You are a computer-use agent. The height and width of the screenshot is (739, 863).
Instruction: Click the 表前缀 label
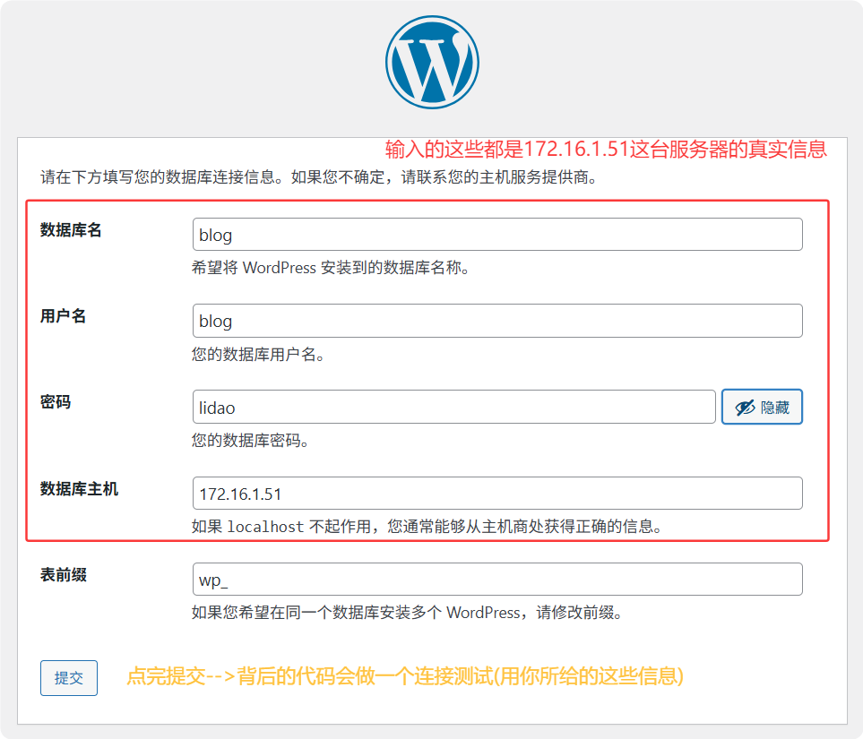(64, 575)
